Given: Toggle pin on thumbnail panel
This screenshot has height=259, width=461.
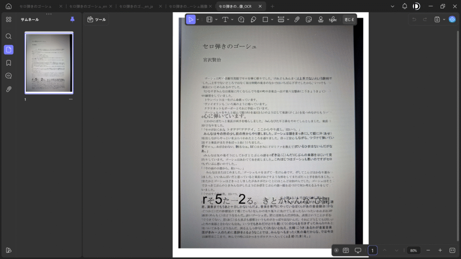Looking at the screenshot, I should [x=72, y=19].
